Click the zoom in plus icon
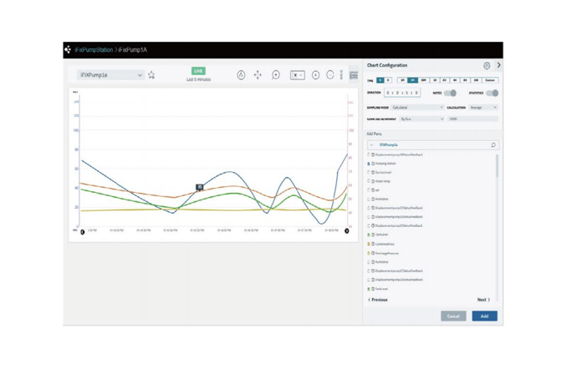 point(315,75)
